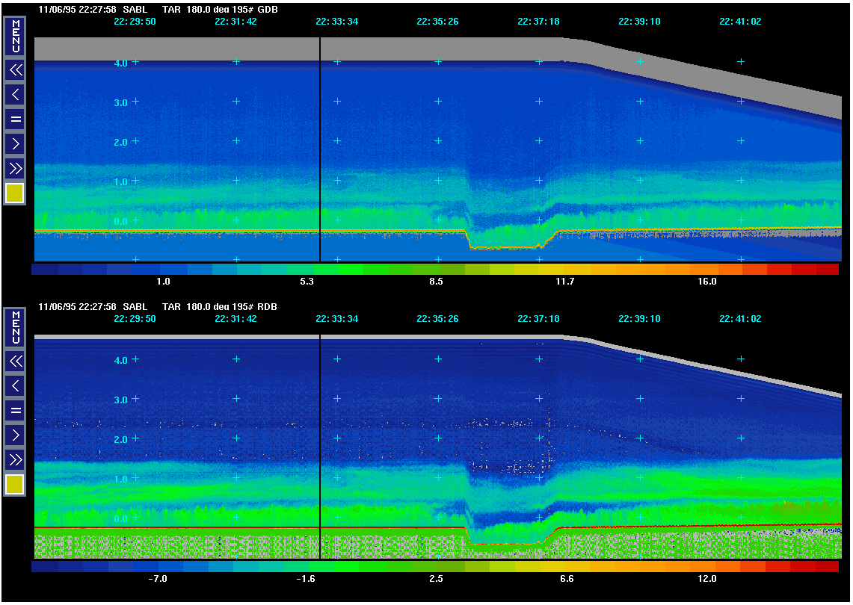Click the double-left arrow in the top panel

[16, 70]
